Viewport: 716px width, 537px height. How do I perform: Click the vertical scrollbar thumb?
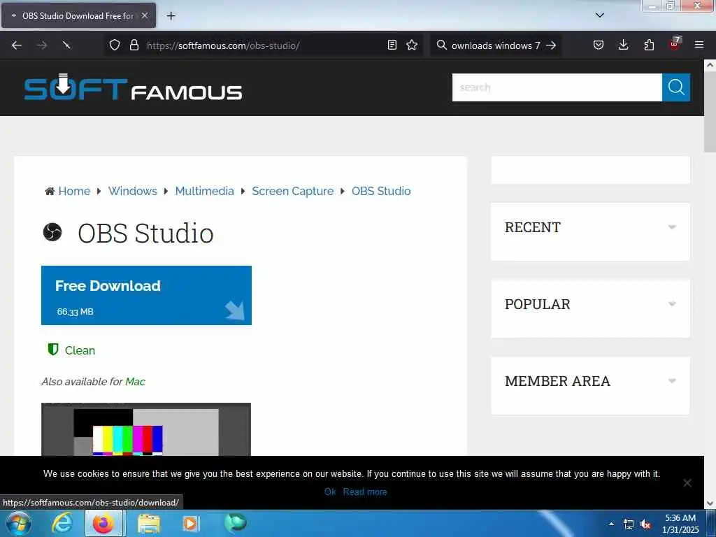coord(710,111)
